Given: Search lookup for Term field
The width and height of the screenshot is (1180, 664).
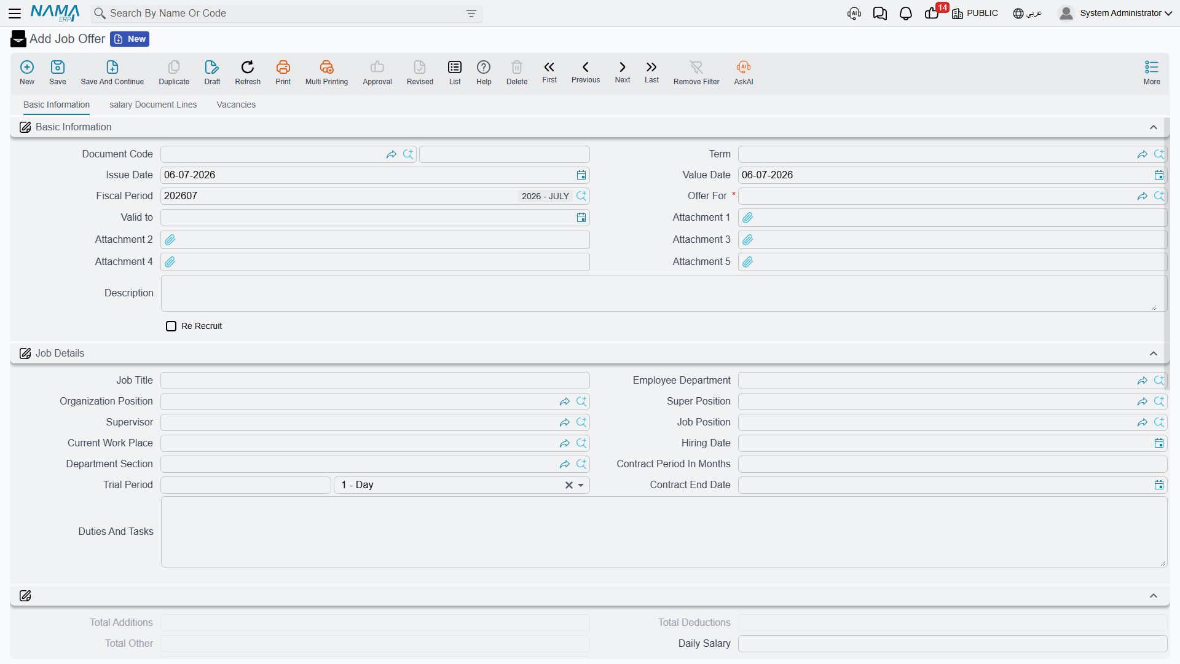Looking at the screenshot, I should pyautogui.click(x=1159, y=154).
